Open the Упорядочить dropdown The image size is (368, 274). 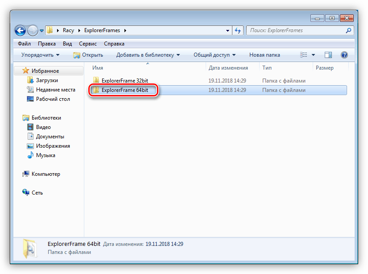40,55
